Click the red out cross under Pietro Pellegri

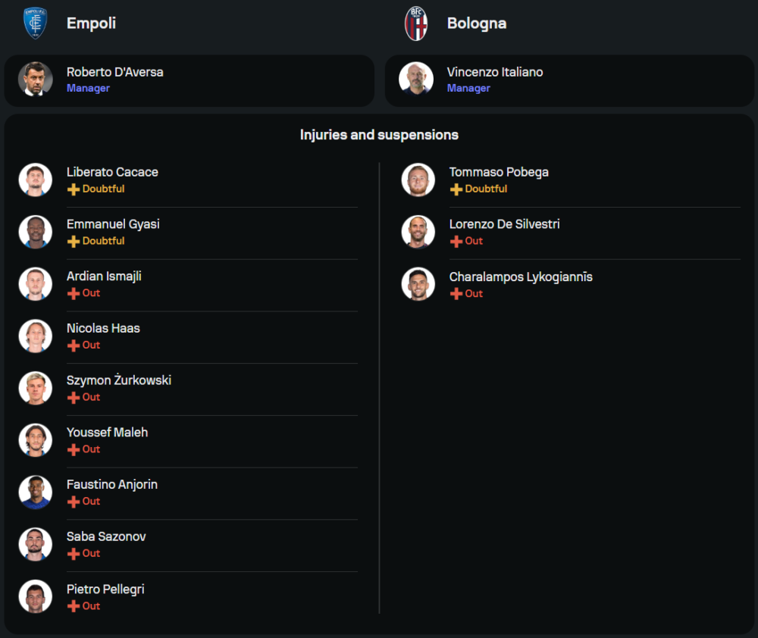(74, 606)
